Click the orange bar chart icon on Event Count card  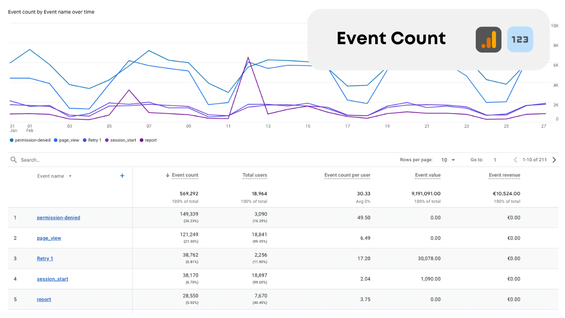point(488,39)
